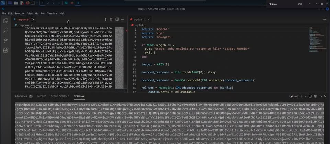Open the Explorer view in activity bar
This screenshot has height=144, width=330.
6,20
